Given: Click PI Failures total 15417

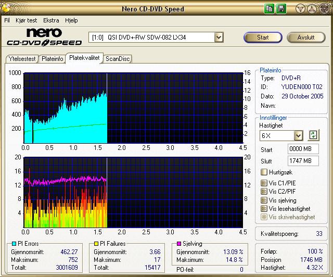Looking at the screenshot, I should pyautogui.click(x=152, y=268).
